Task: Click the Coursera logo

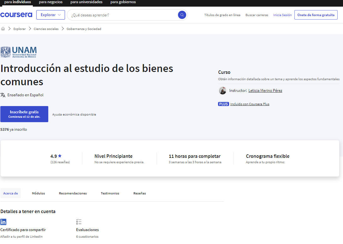Action: coord(16,15)
